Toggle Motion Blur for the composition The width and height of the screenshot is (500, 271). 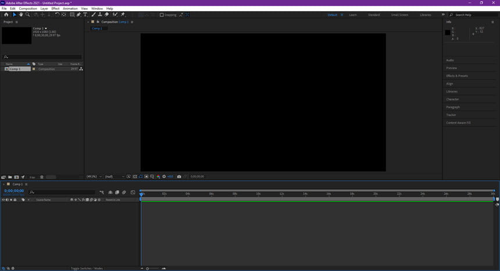(124, 192)
